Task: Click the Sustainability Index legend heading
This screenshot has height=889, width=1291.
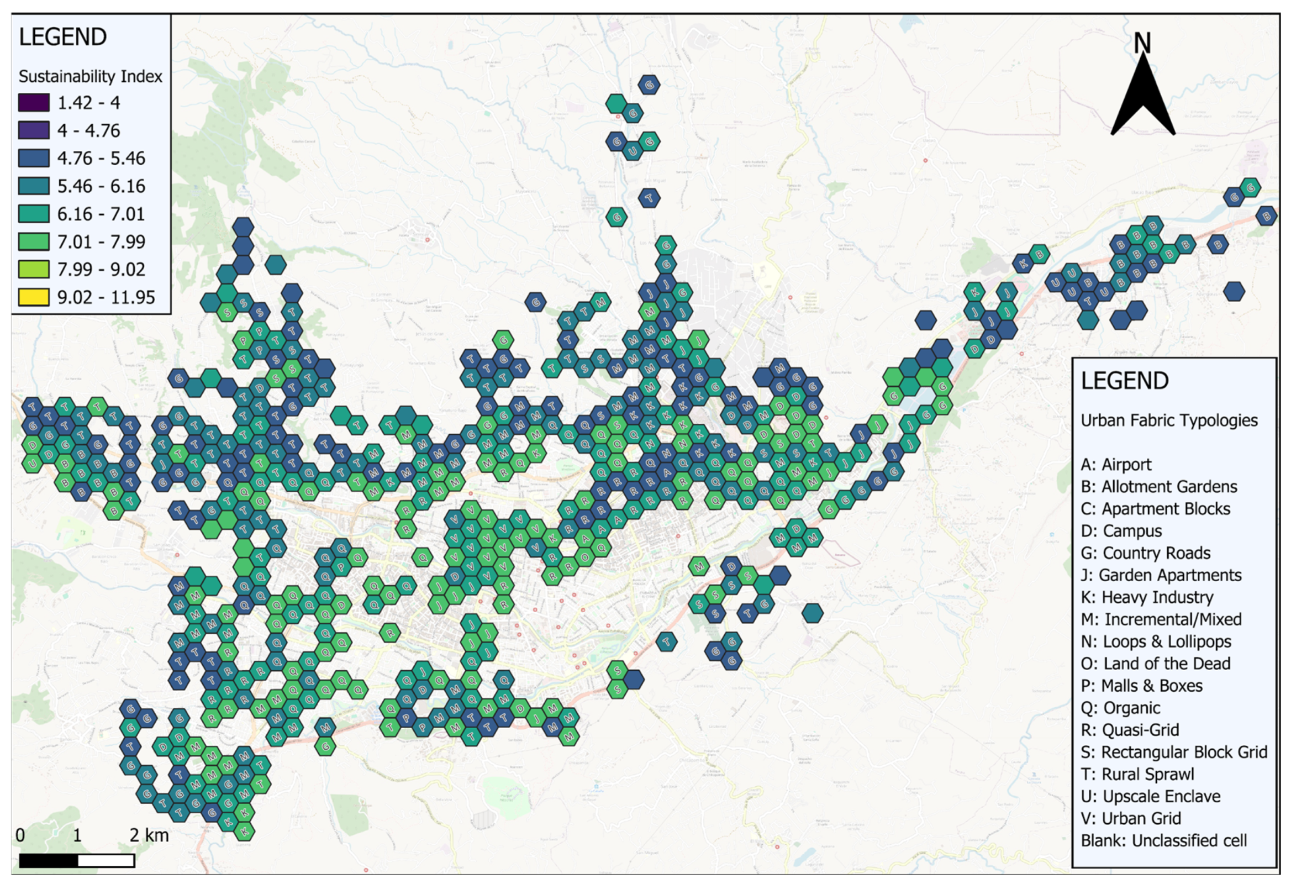Action: [90, 76]
